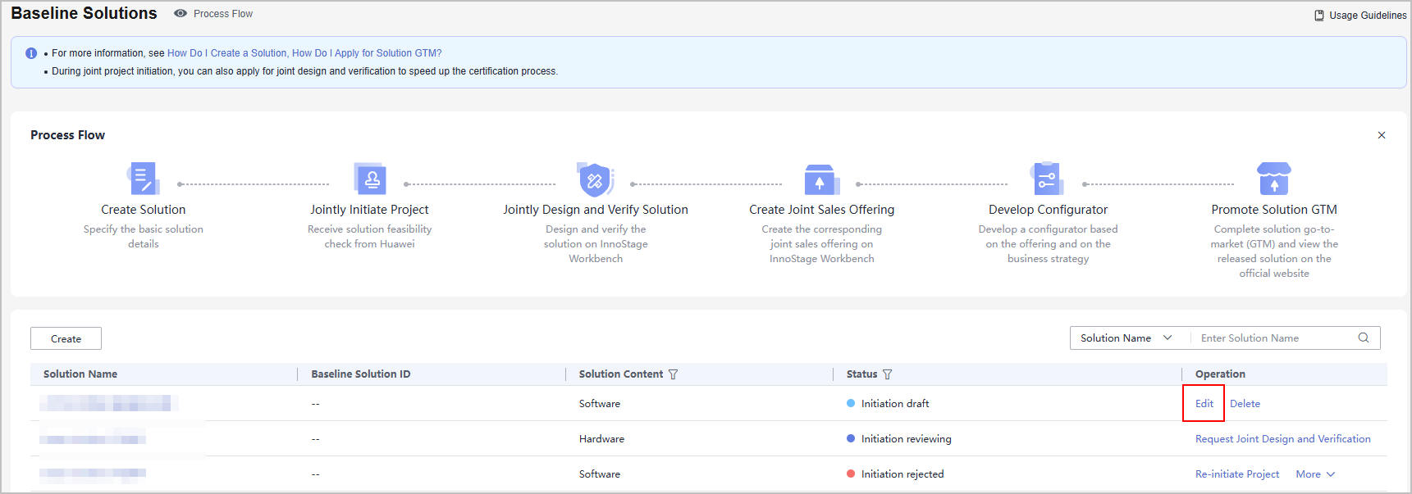Click the Jointly Design and Verify shield icon
Image resolution: width=1412 pixels, height=494 pixels.
[x=596, y=179]
